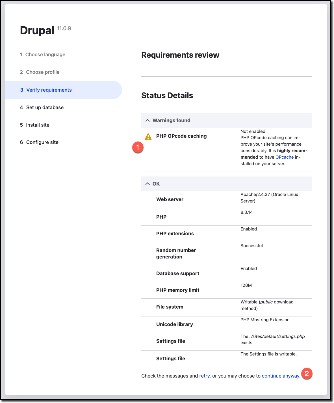Click the highlighted Verify requirements step
The width and height of the screenshot is (334, 403).
(49, 90)
